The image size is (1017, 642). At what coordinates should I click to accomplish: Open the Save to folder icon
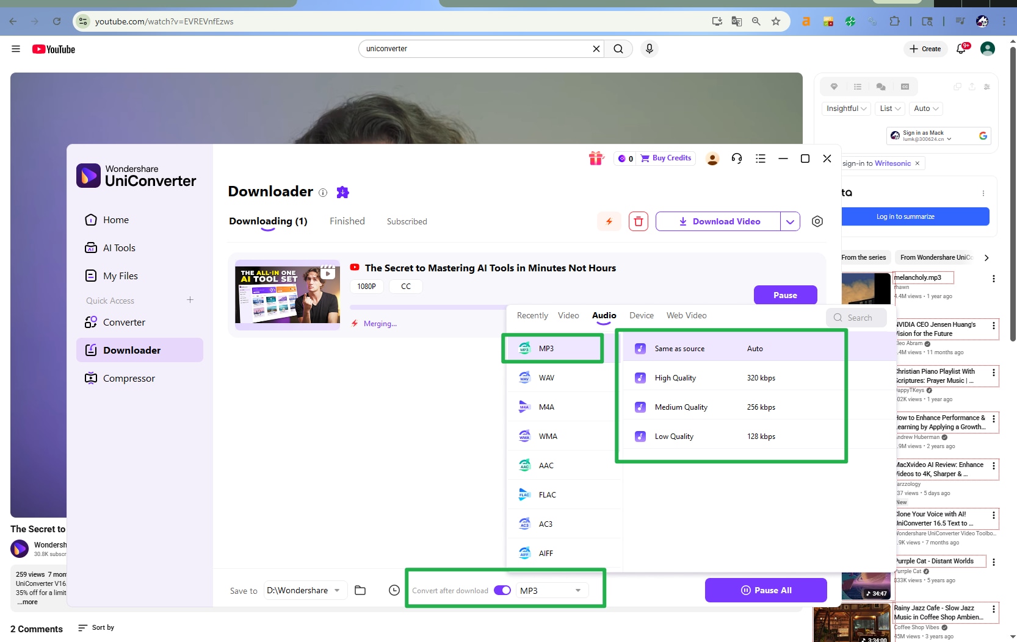[360, 590]
